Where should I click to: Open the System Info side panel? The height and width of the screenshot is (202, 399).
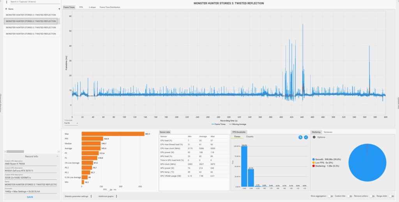pos(398,103)
